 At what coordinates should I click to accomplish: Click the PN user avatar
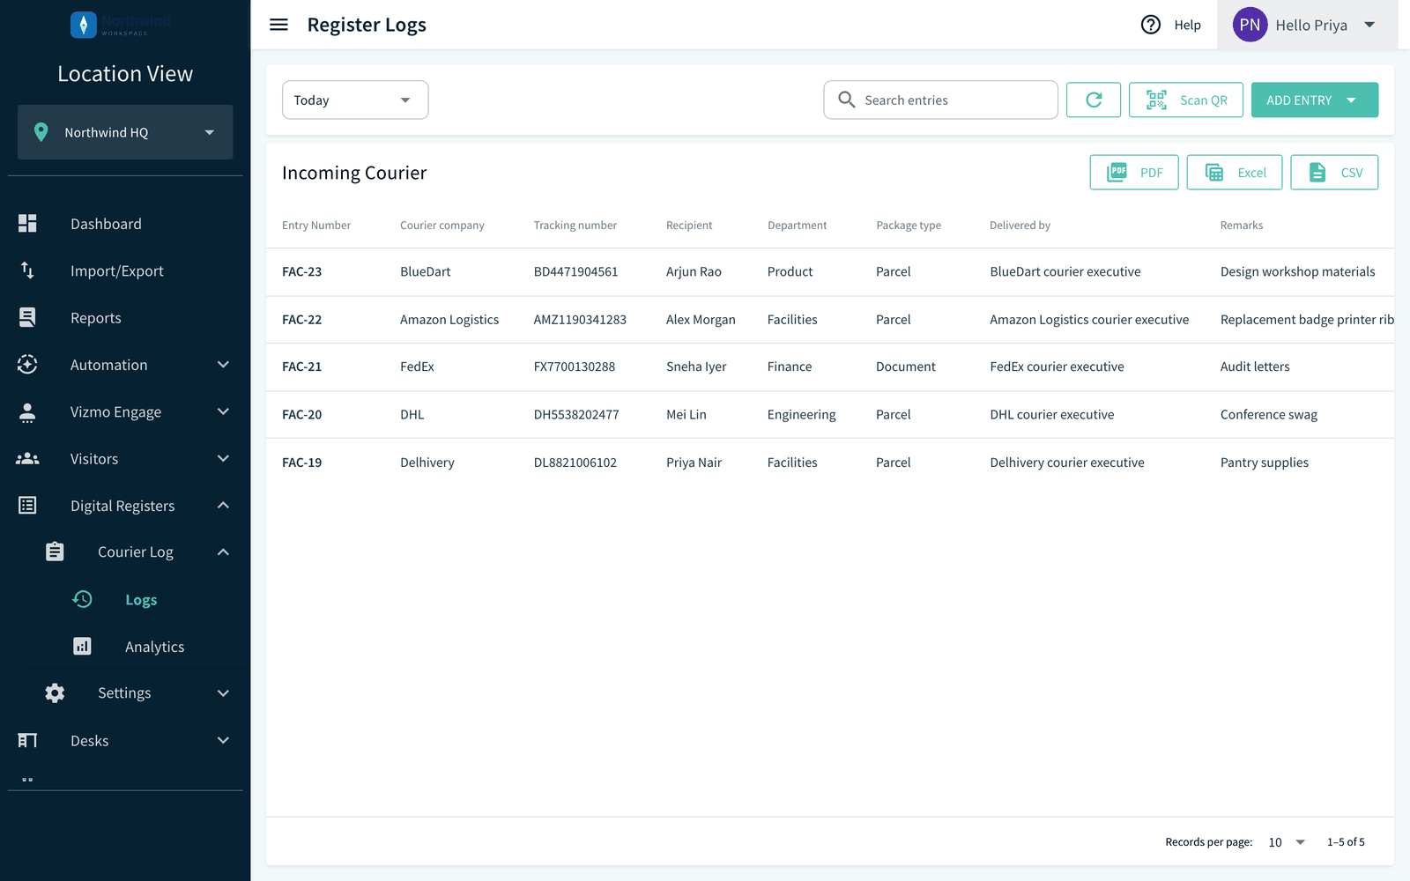click(x=1250, y=25)
